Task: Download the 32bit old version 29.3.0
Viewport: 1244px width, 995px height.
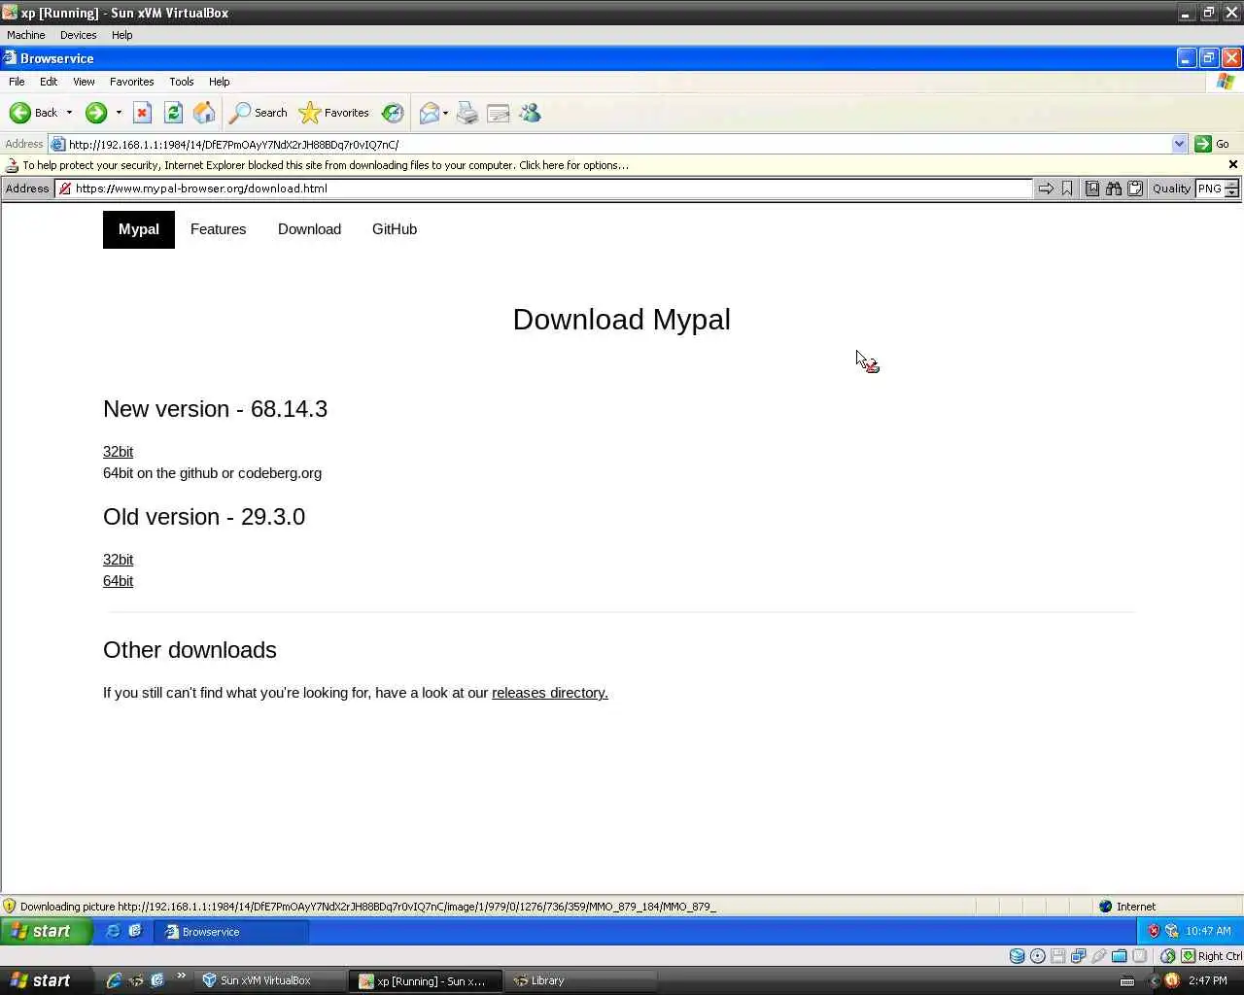Action: click(118, 560)
